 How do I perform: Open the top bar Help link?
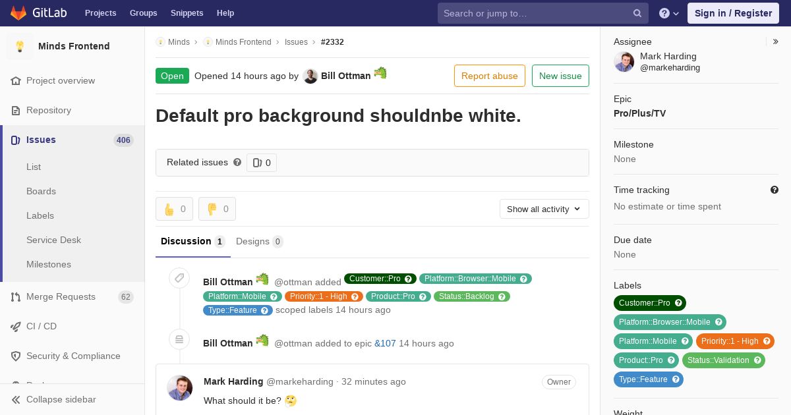pos(225,13)
